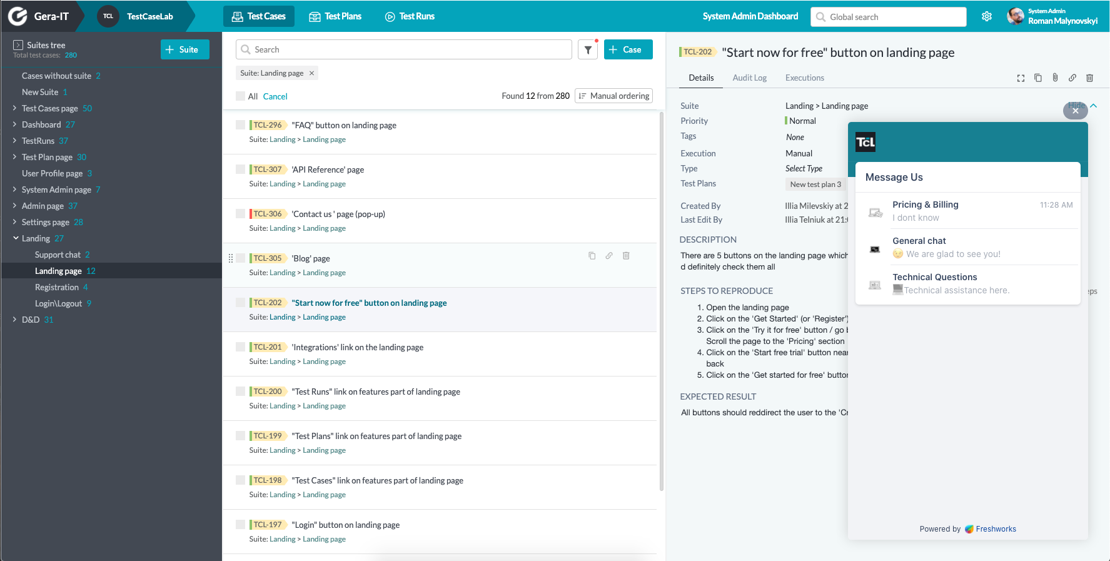Toggle the select All checkbox
1110x561 pixels.
(x=240, y=96)
